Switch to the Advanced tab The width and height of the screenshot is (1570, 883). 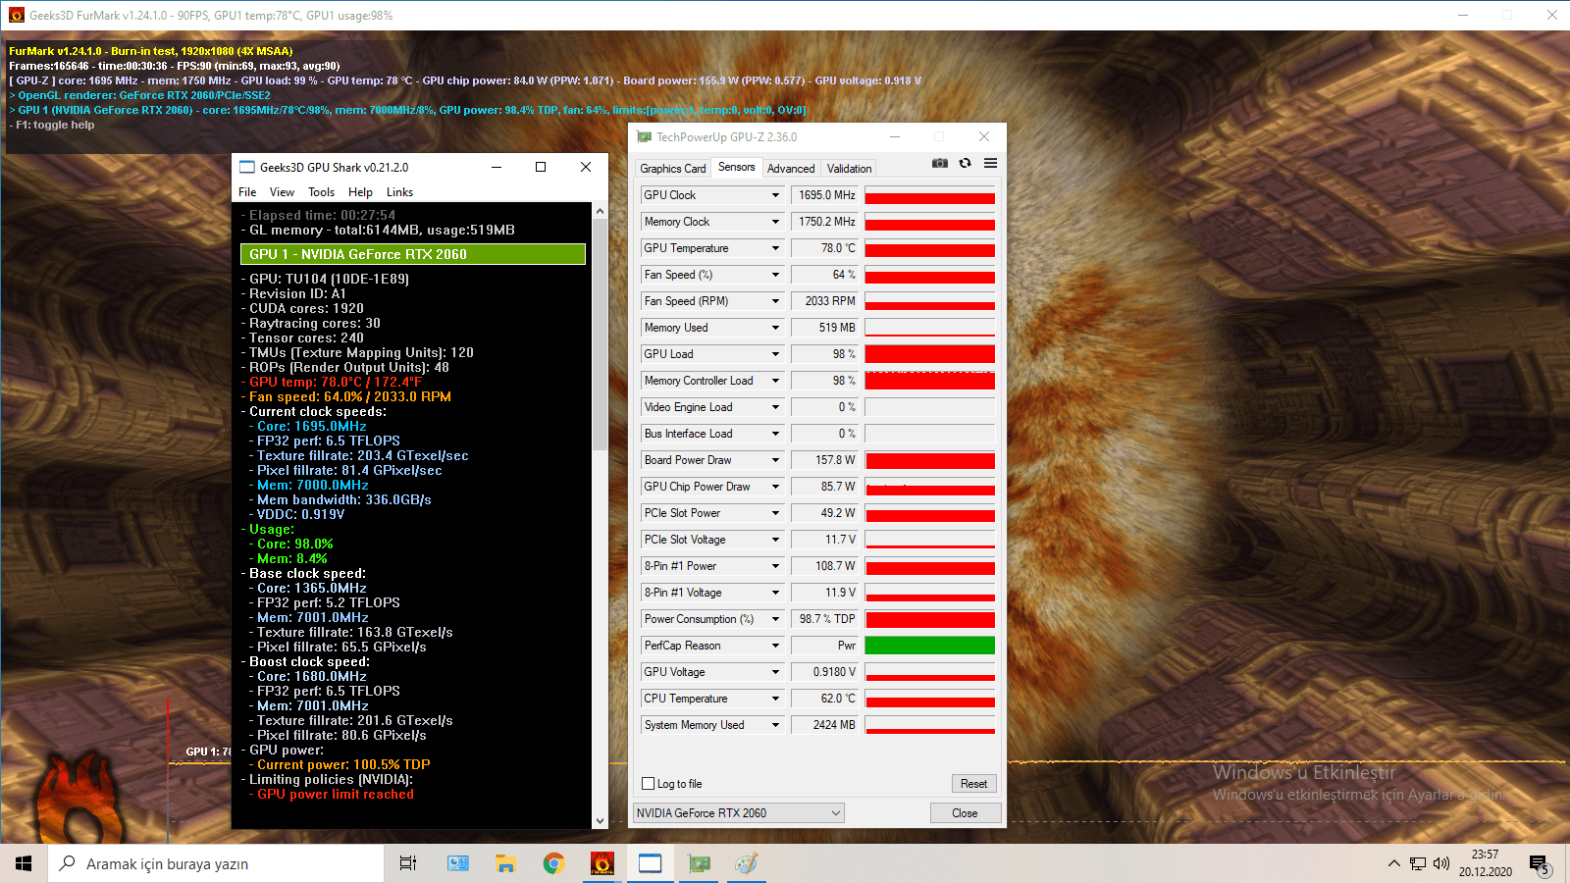[791, 169]
